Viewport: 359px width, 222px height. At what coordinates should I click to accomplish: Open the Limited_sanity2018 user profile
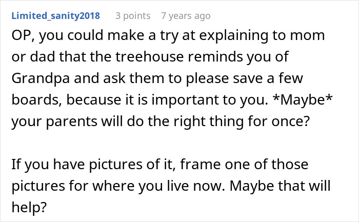55,16
